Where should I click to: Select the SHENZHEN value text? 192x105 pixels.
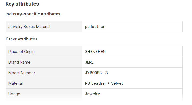point(95,52)
